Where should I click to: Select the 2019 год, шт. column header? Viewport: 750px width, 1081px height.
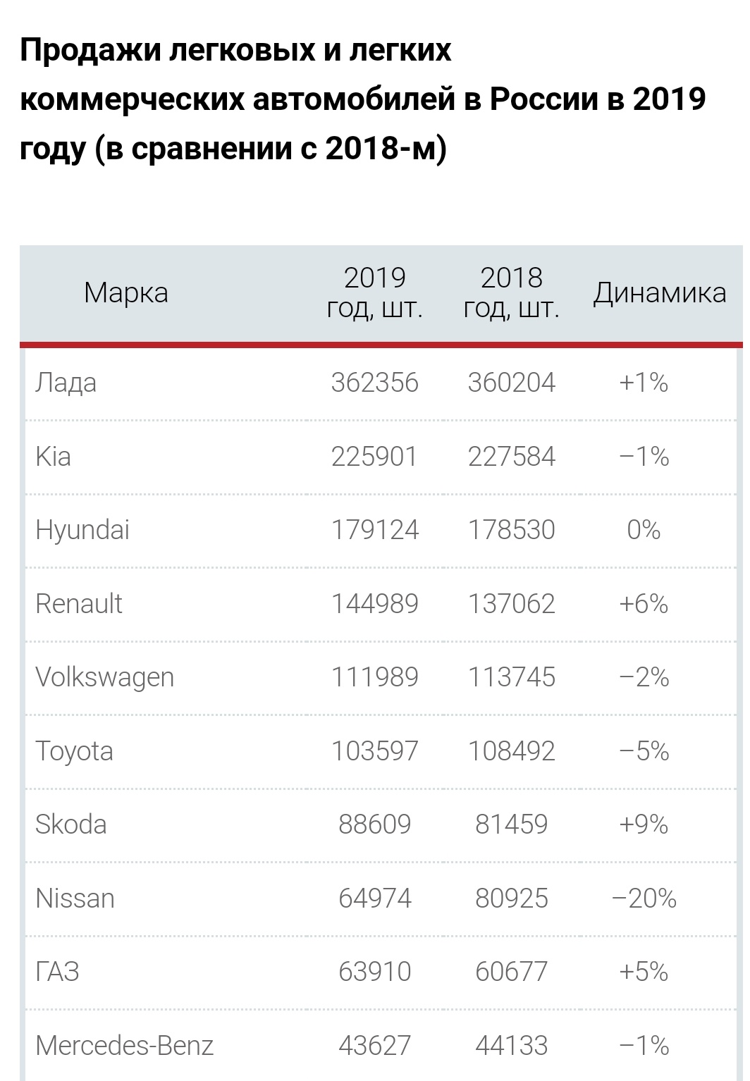pos(375,293)
